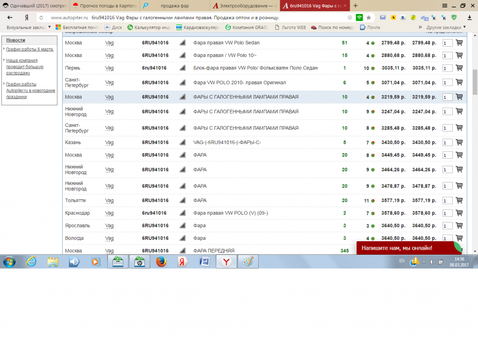Screen dimensions: 478x351
Task: Open the Yandex Я home button
Action: (27, 18)
